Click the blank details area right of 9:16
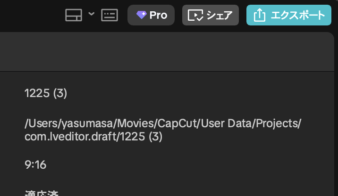 tap(189, 165)
